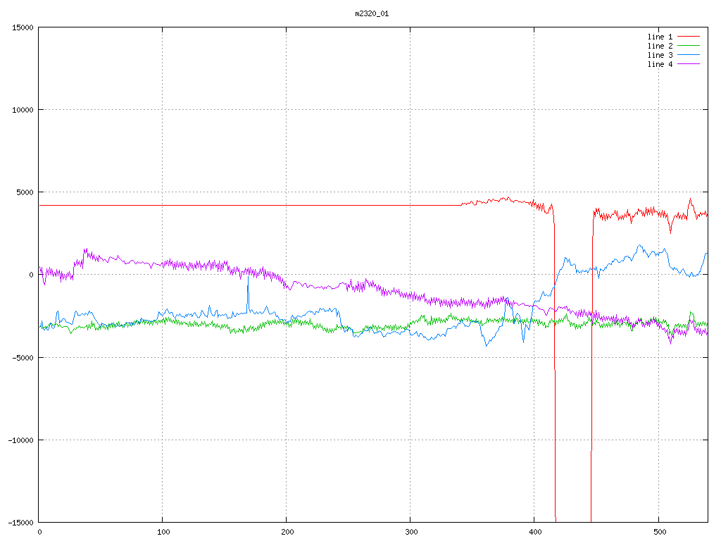The image size is (721, 541).
Task: Click the blue line spike near x 170
Action: click(249, 294)
